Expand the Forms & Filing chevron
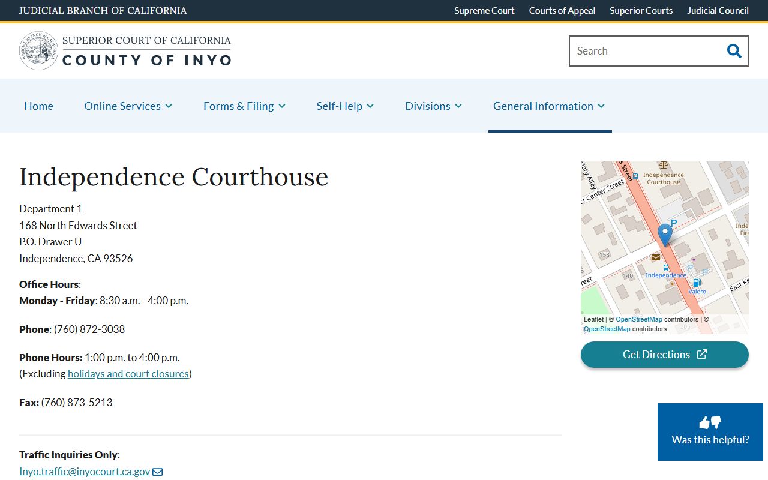This screenshot has height=480, width=768. pyautogui.click(x=282, y=106)
